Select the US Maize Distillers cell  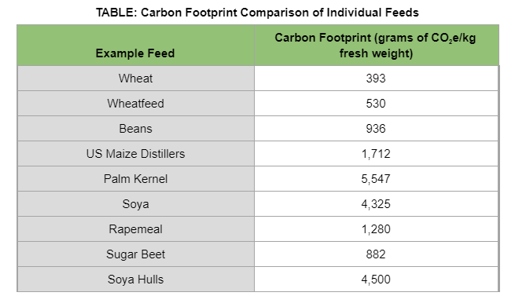pos(135,154)
